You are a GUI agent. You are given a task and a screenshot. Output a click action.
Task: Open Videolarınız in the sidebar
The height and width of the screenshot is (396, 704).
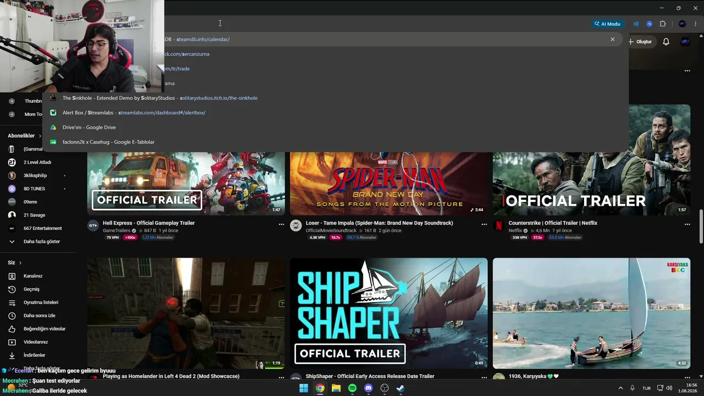37,342
